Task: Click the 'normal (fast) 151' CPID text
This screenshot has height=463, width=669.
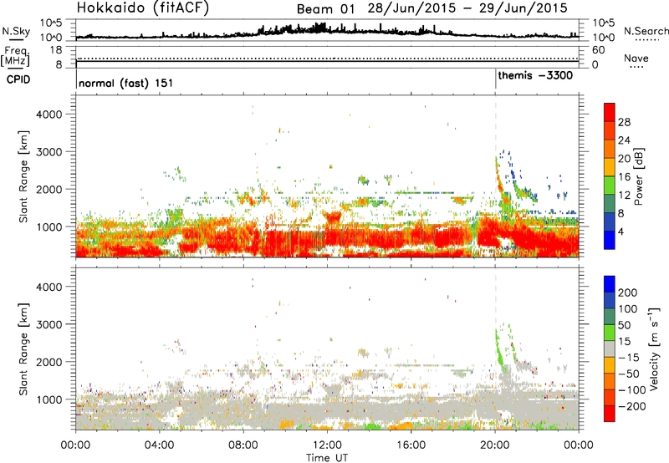Action: 126,83
